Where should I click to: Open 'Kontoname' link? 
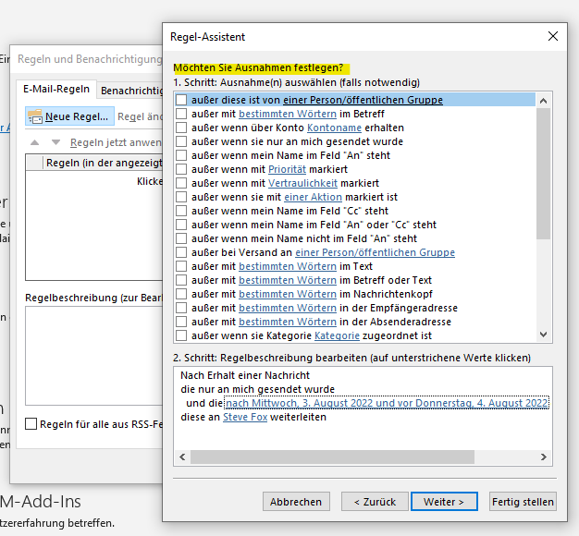click(334, 128)
